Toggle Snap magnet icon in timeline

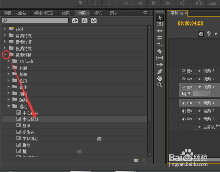coord(201,34)
